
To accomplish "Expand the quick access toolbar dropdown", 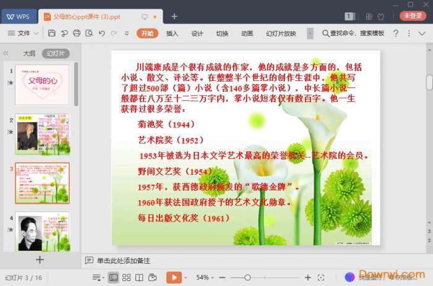I will 127,33.
